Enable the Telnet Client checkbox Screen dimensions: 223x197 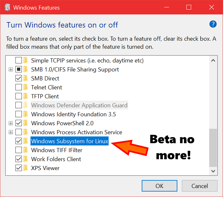pyautogui.click(x=19, y=87)
